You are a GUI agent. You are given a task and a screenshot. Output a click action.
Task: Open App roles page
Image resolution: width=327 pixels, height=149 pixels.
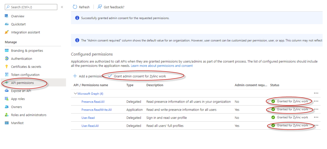click(18, 99)
